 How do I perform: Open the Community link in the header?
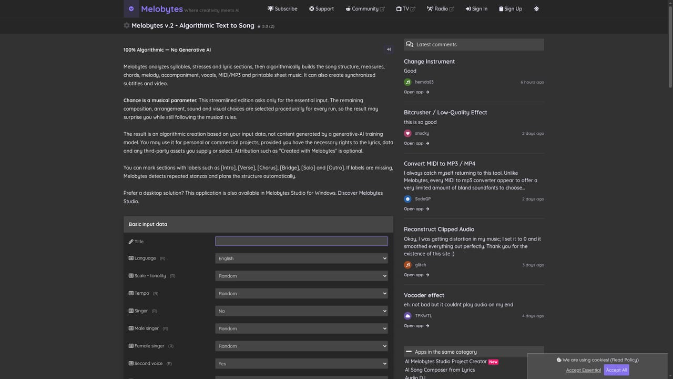[365, 9]
